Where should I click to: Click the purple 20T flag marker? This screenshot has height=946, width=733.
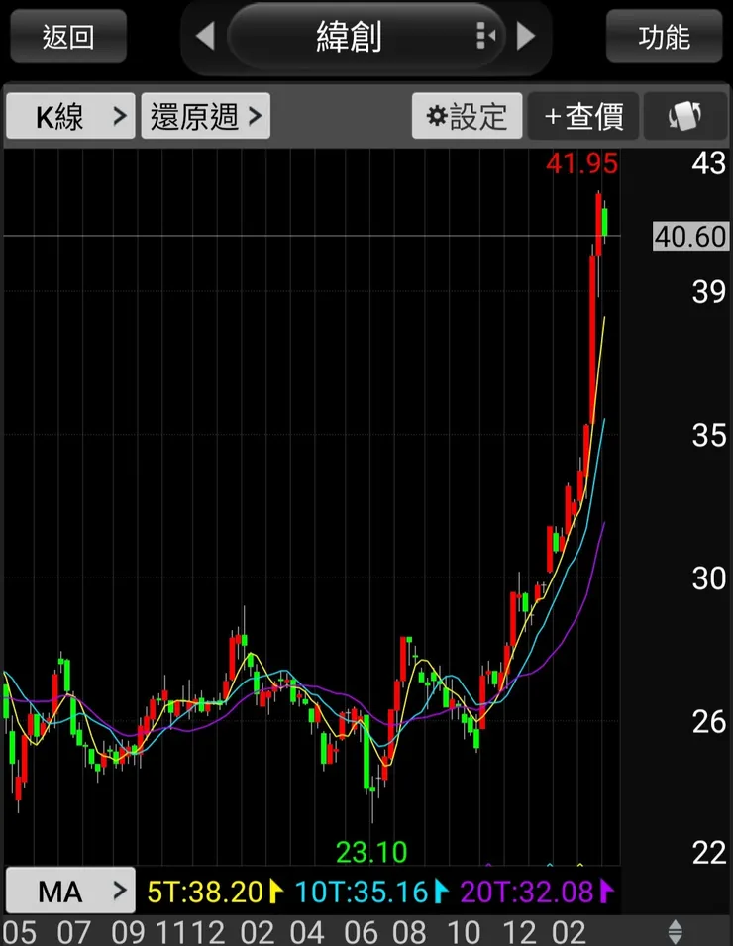coord(607,892)
